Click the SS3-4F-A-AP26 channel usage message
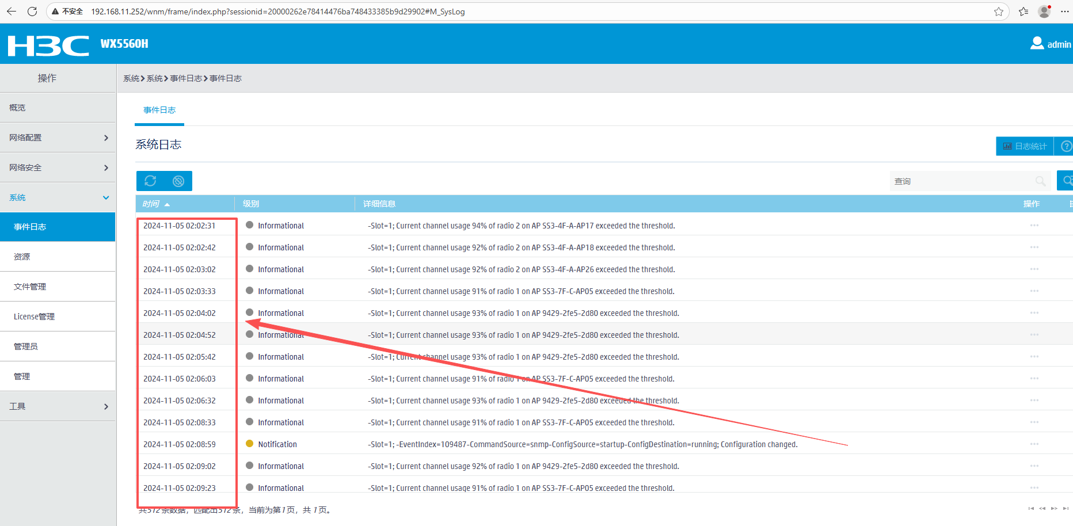Image resolution: width=1073 pixels, height=526 pixels. (x=522, y=269)
